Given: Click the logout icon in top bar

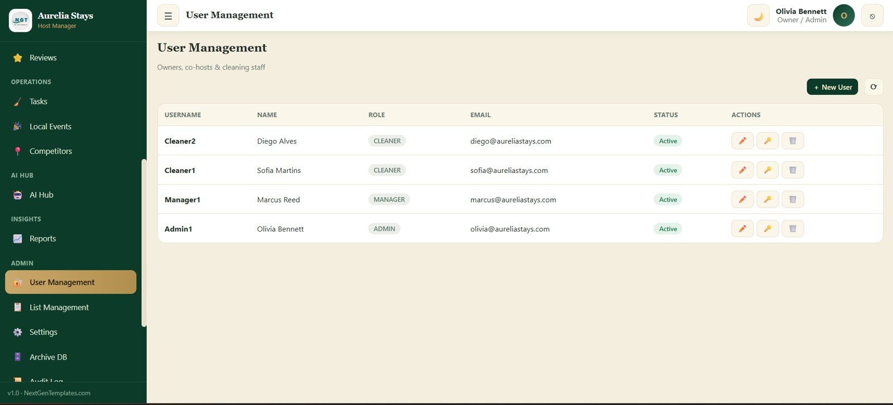Looking at the screenshot, I should [x=872, y=16].
